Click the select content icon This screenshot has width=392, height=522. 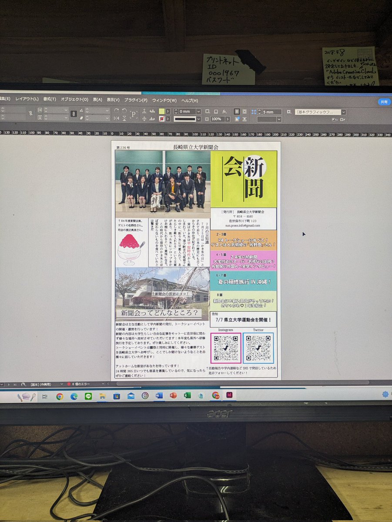point(144,119)
